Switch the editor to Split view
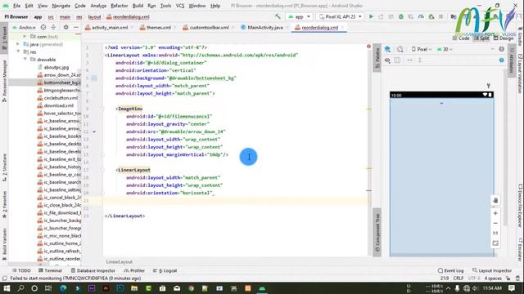The width and height of the screenshot is (524, 294). coord(481,38)
